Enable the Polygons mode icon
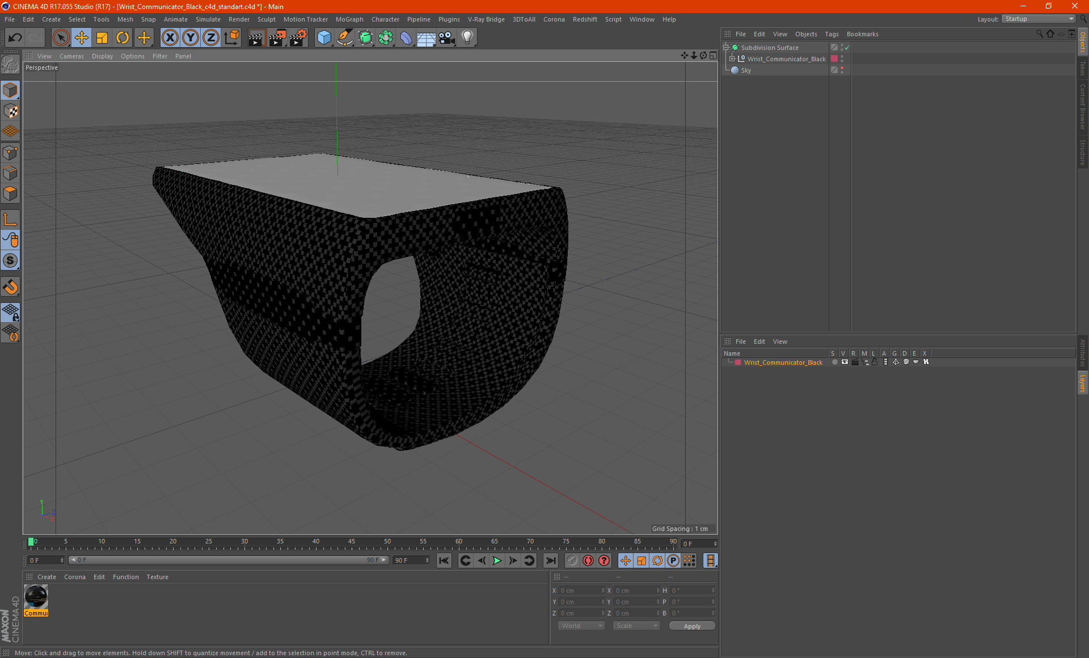 click(x=10, y=193)
